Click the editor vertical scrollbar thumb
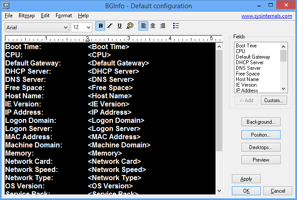The width and height of the screenshot is (297, 200). pos(219,101)
